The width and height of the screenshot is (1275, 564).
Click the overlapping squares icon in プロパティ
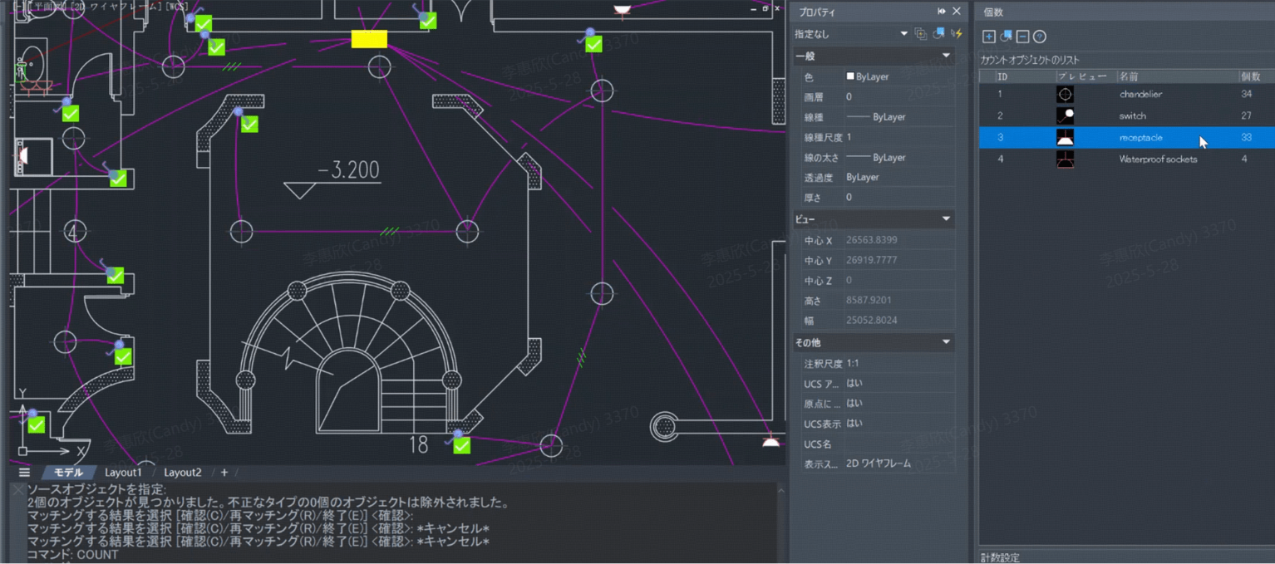920,34
